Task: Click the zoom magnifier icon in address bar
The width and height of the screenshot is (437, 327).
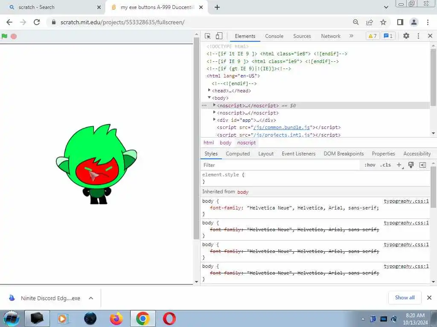Action: click(x=355, y=22)
